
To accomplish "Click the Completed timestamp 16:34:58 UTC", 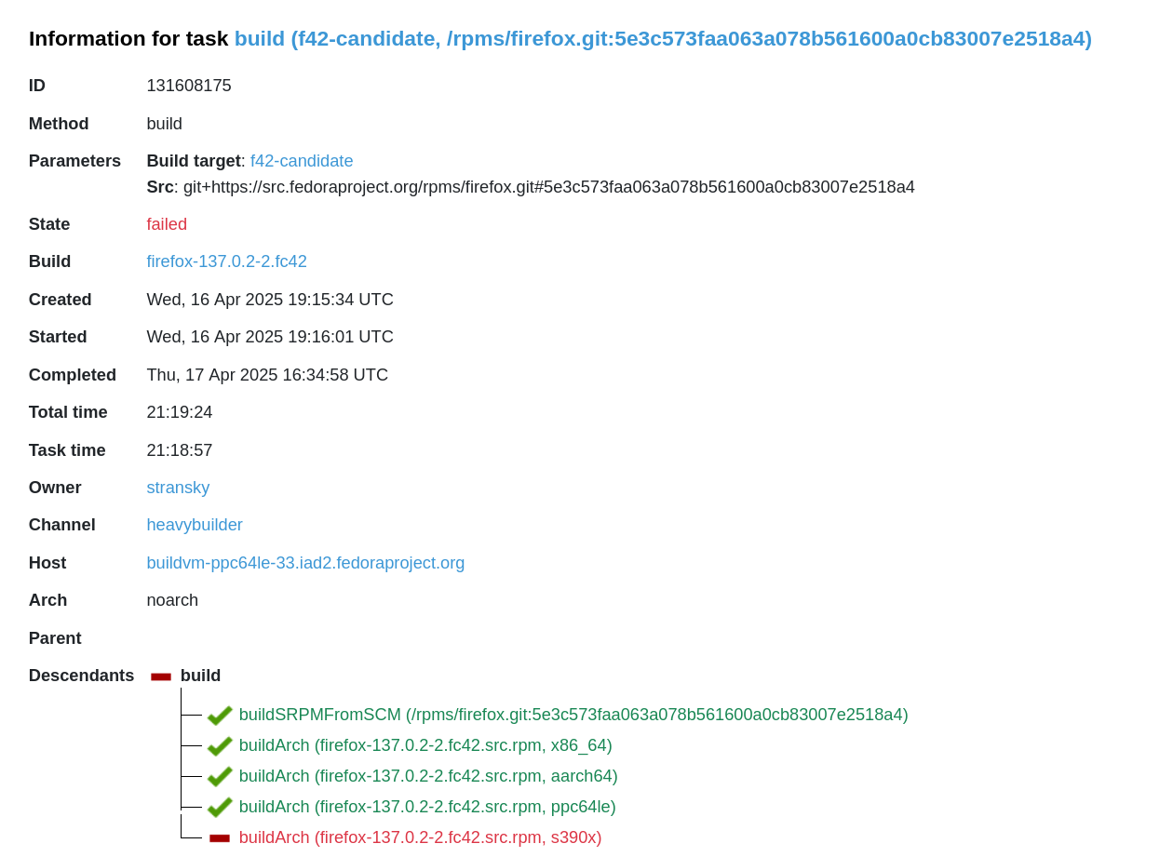I will [x=267, y=375].
